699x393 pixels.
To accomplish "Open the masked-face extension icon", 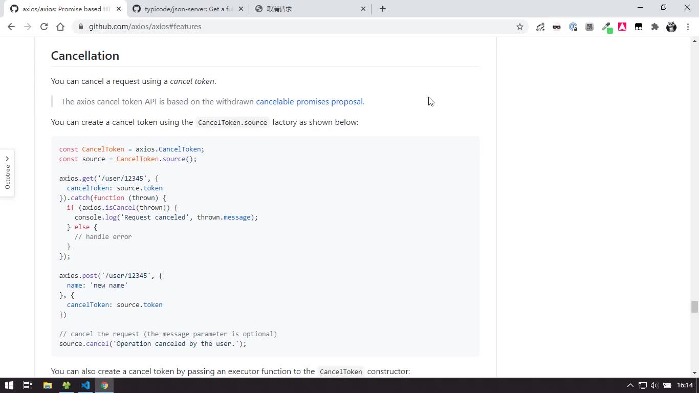I will (x=557, y=27).
